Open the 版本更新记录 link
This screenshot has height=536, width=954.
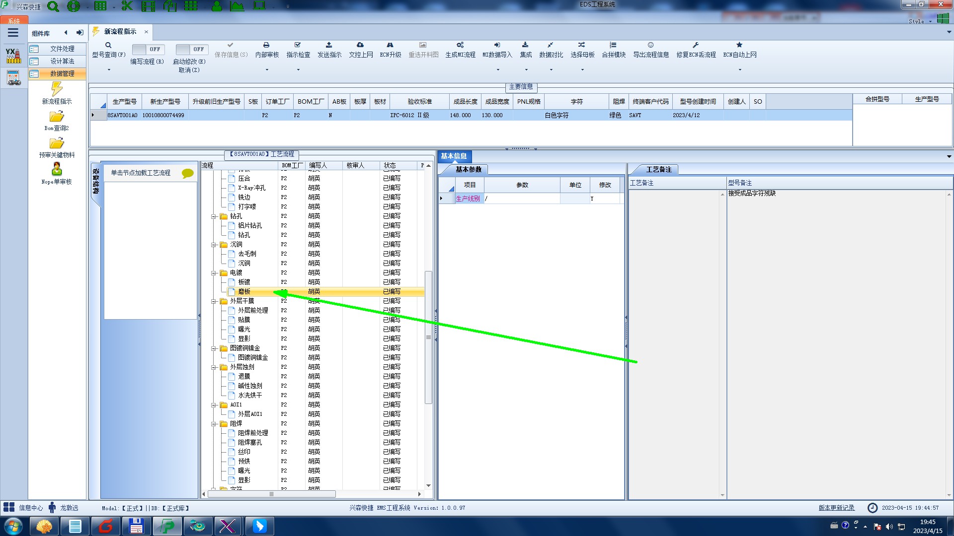click(836, 508)
